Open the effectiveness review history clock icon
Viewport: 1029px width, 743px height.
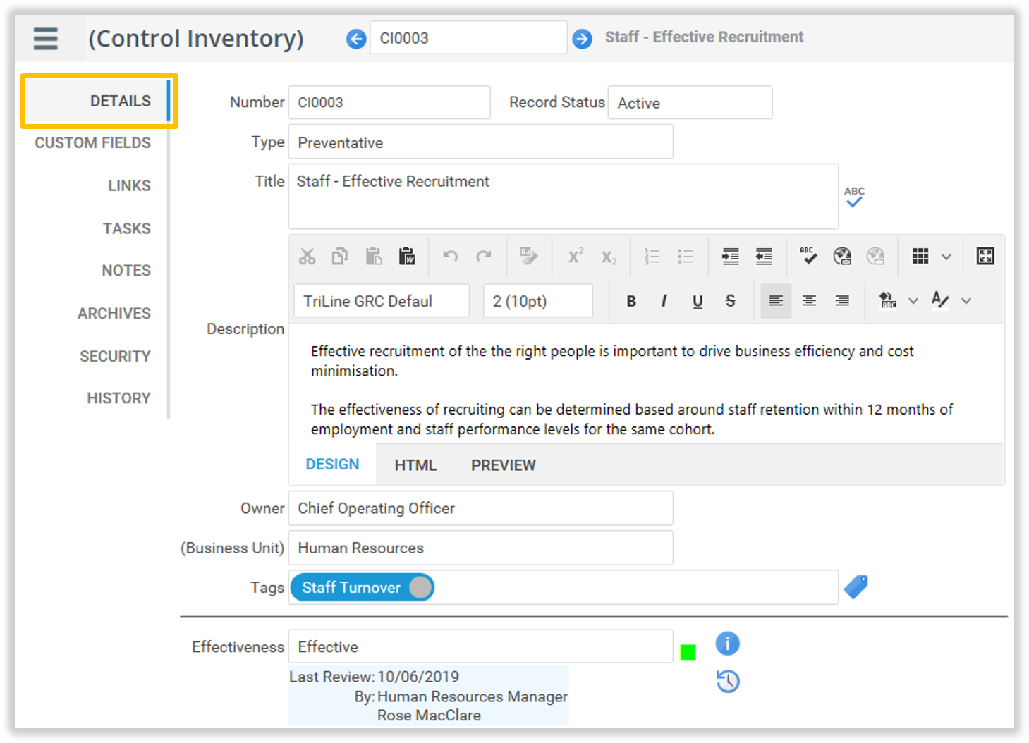tap(727, 681)
